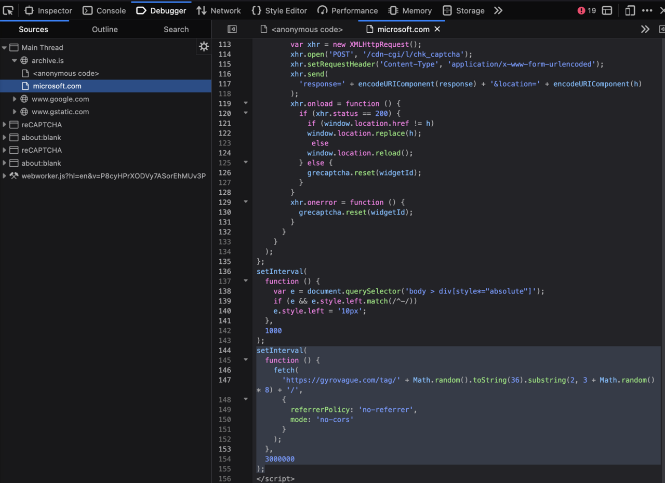665x483 pixels.
Task: Expand the www.gstatic.com node
Action: coord(15,112)
